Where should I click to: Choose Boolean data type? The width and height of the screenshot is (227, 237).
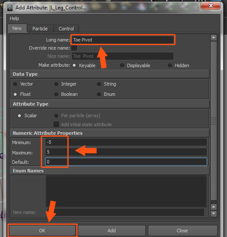[x=56, y=94]
